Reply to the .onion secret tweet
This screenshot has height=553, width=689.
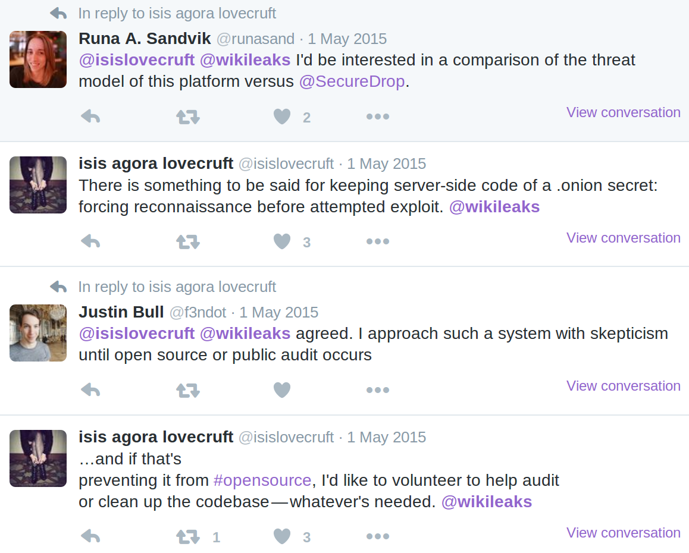pyautogui.click(x=91, y=241)
